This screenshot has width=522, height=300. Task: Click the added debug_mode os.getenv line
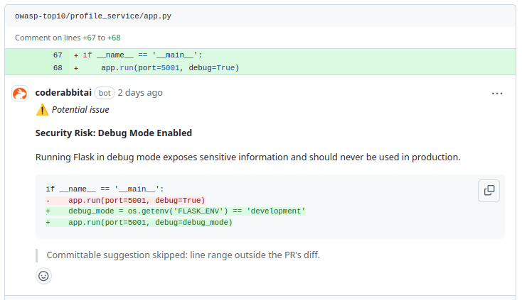(x=186, y=211)
